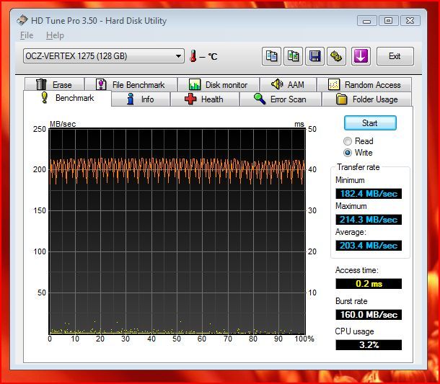Screen dimensions: 440x384
Task: Click the red cross Health icon
Action: pyautogui.click(x=190, y=99)
